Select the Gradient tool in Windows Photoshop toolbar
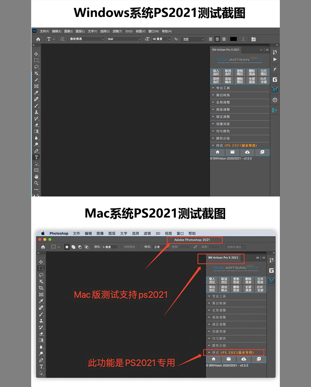This screenshot has height=387, width=311. click(36, 131)
